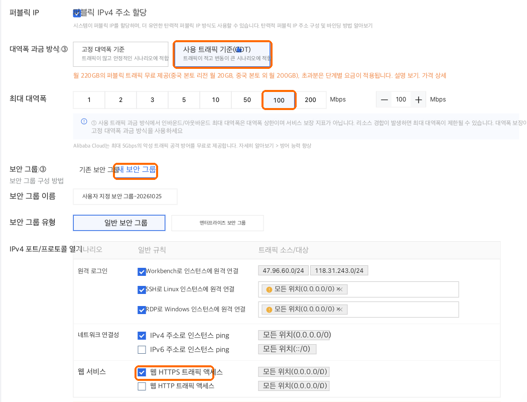
Task: Click the 47.96.60.0/24 source tag
Action: click(x=284, y=270)
